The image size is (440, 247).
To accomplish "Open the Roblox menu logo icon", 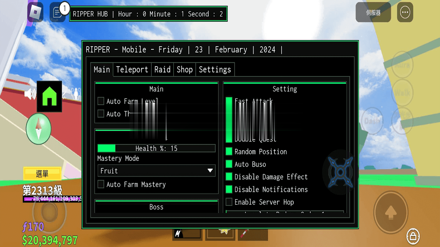I will pos(35,12).
